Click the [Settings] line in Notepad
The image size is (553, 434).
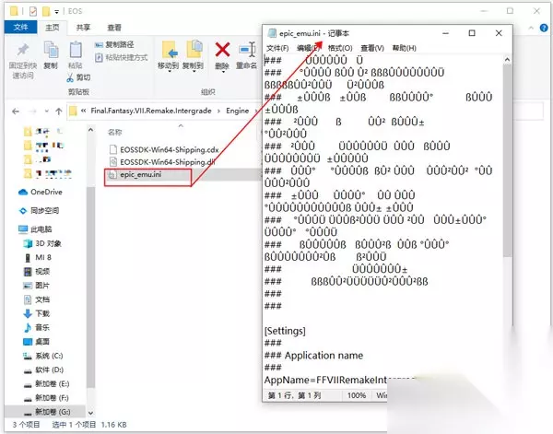point(285,331)
